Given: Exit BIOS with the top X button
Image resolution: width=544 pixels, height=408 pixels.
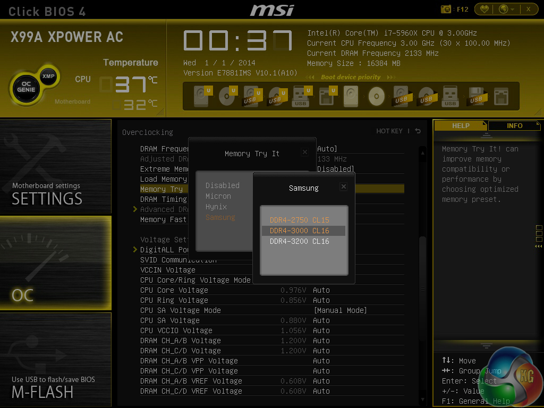Looking at the screenshot, I should click(529, 9).
